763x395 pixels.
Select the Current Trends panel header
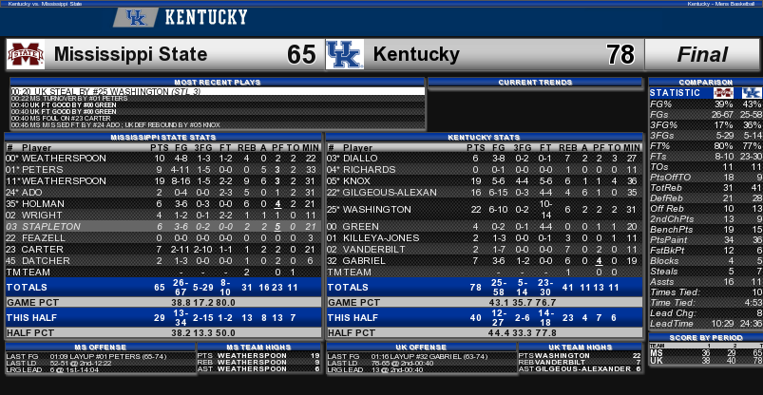pos(535,83)
